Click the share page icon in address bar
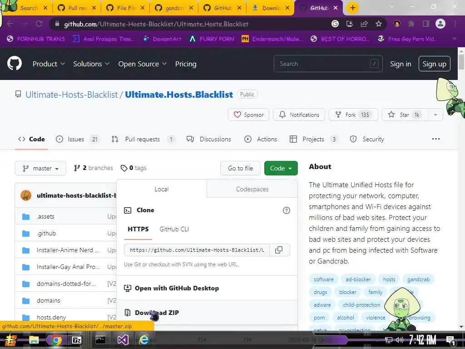Screen dimensions: 465x349 pos(364,24)
